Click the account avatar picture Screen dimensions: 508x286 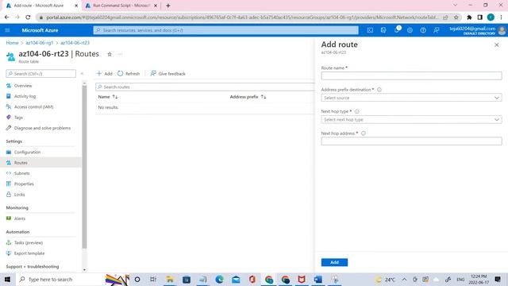502,30
